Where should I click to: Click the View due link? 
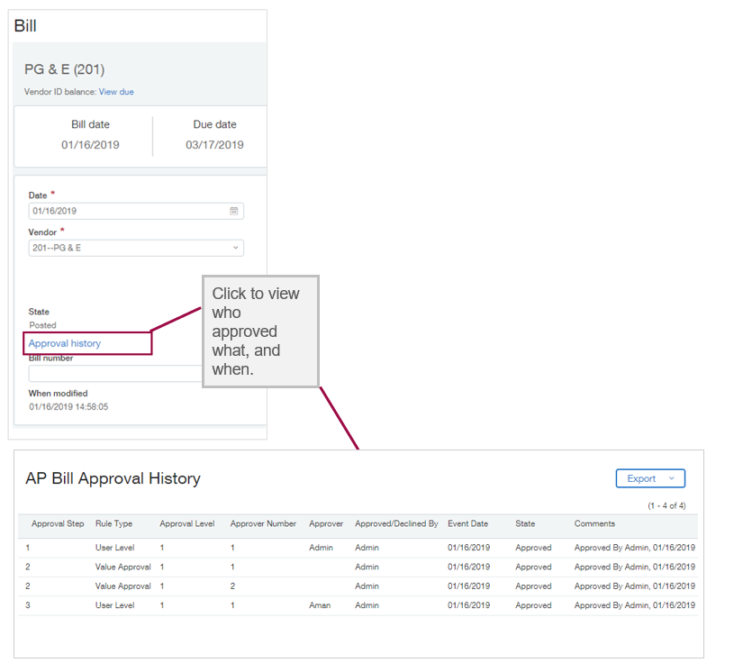point(116,91)
